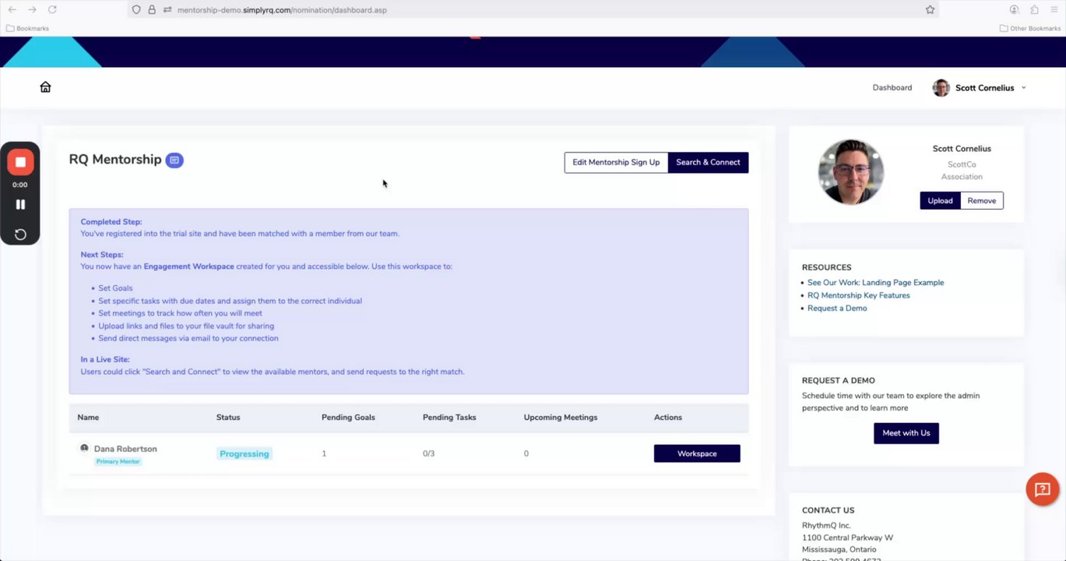Pause the screen recording
The height and width of the screenshot is (561, 1066).
(x=20, y=204)
